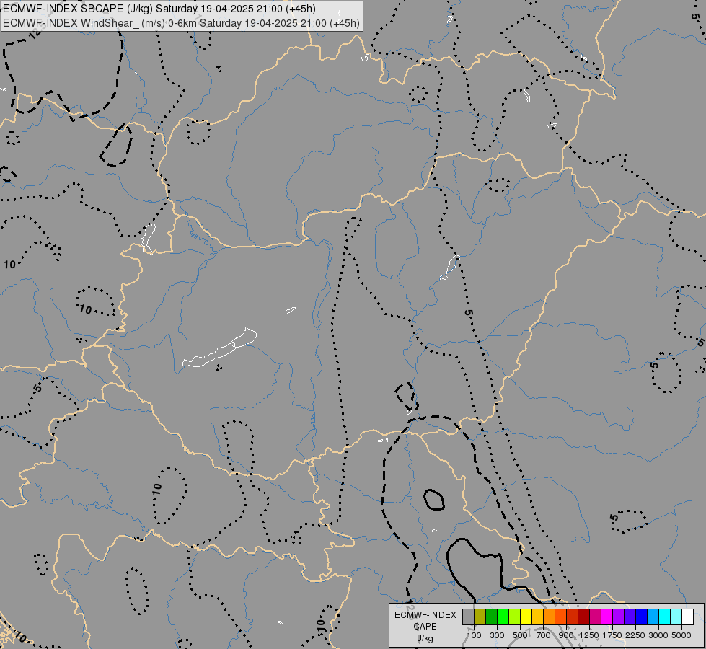Click the 5000 legend value
Screen dimensions: 706x649
(681, 635)
